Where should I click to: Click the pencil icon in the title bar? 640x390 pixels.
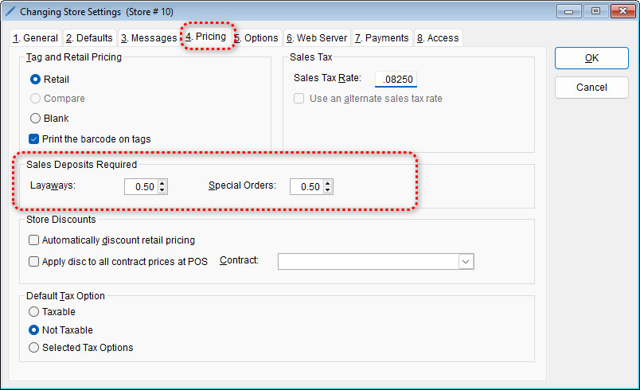(10, 12)
